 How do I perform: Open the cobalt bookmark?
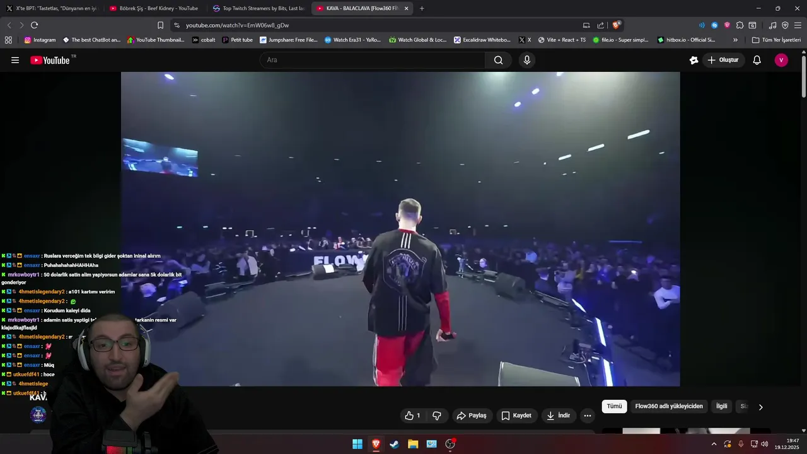tap(204, 40)
